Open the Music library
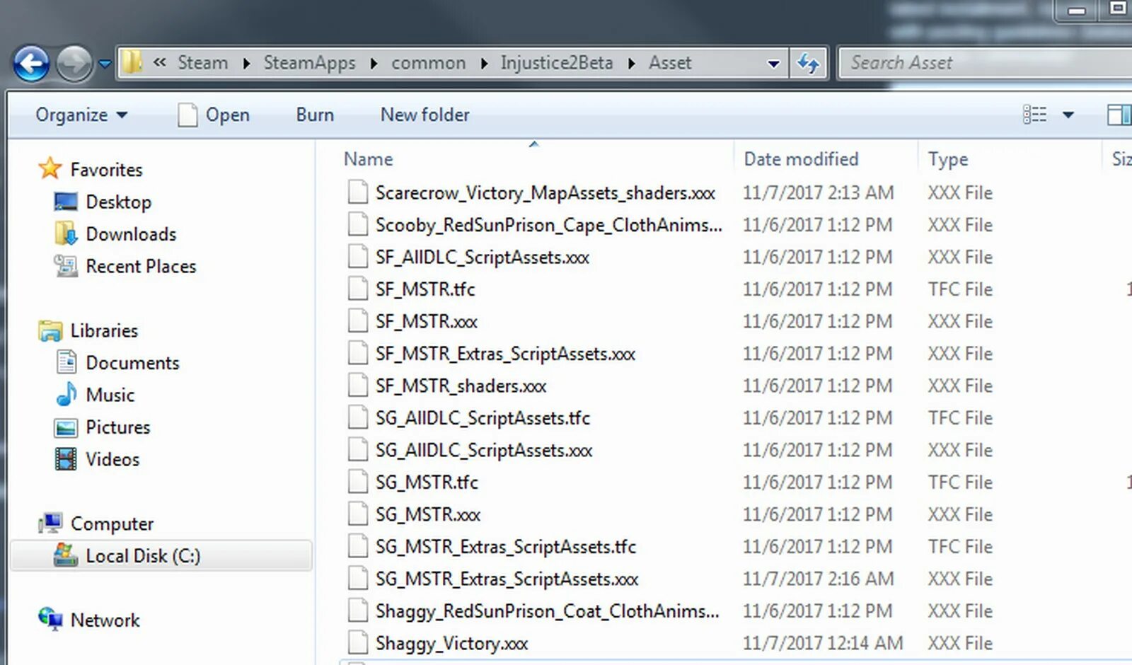This screenshot has width=1132, height=665. 110,395
